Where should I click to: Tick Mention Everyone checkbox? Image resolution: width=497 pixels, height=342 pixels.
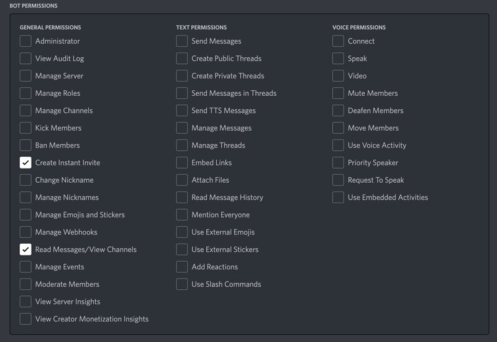181,215
